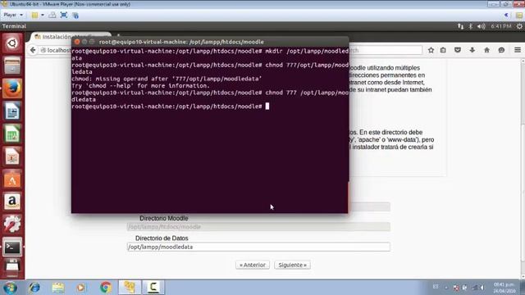525x295 pixels.
Task: Click the Windows tray volume icon
Action: coord(482,288)
